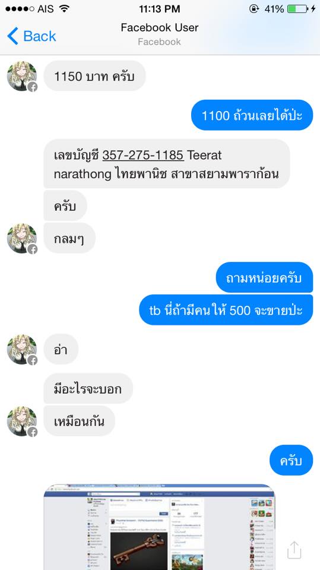Tap the Back chevron arrow icon
This screenshot has height=570, width=320.
coord(12,36)
